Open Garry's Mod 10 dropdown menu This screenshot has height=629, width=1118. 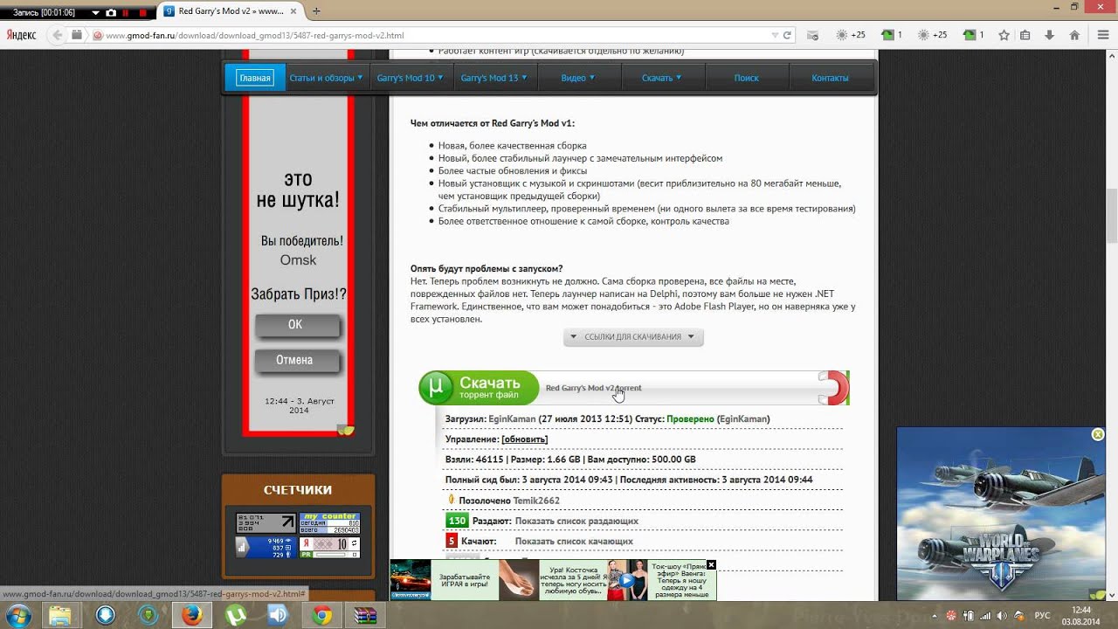[x=410, y=78]
